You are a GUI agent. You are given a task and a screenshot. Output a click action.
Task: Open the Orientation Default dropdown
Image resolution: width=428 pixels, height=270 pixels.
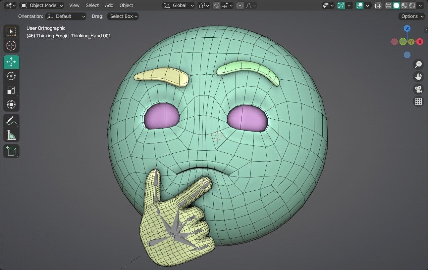tap(66, 16)
